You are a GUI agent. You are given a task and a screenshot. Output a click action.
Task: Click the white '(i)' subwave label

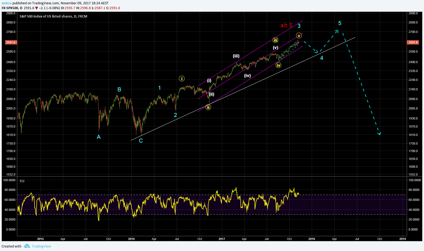[x=209, y=81]
